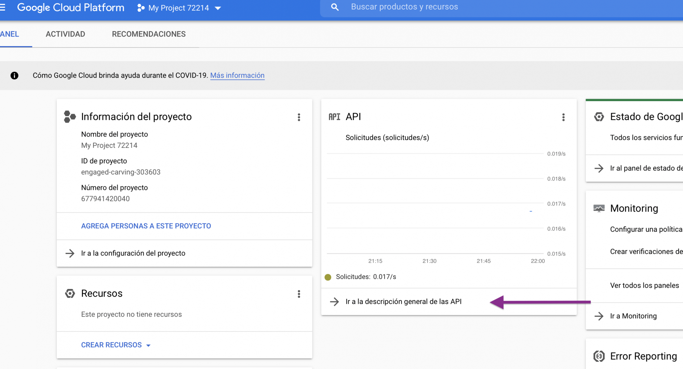The image size is (683, 369).
Task: Click the Solicitudes: 0.017/s legend text
Action: click(366, 277)
